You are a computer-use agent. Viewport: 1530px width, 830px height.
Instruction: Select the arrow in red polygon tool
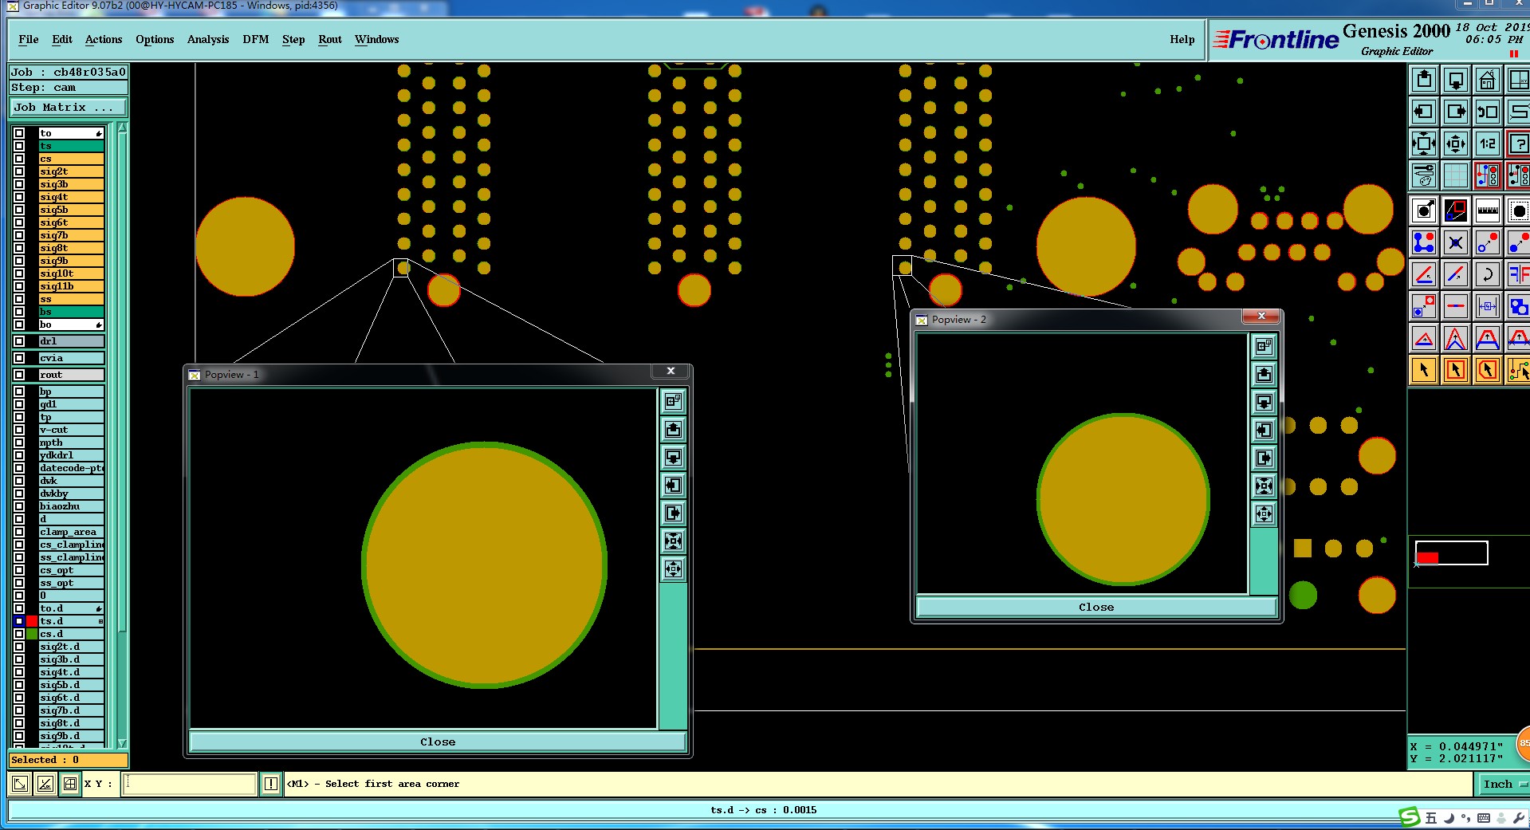click(x=1488, y=370)
